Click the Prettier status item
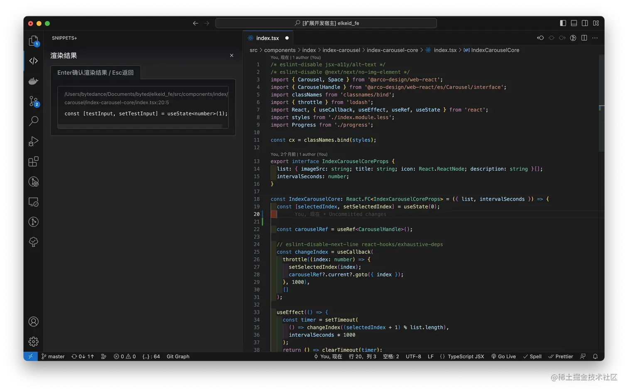Screen dimensions: 628x392 pos(560,356)
